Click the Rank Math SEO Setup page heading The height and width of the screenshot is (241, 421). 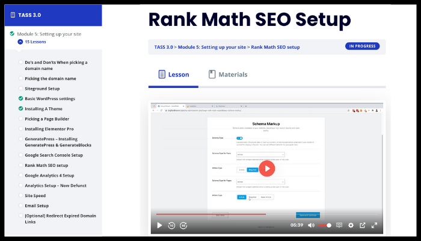[250, 20]
